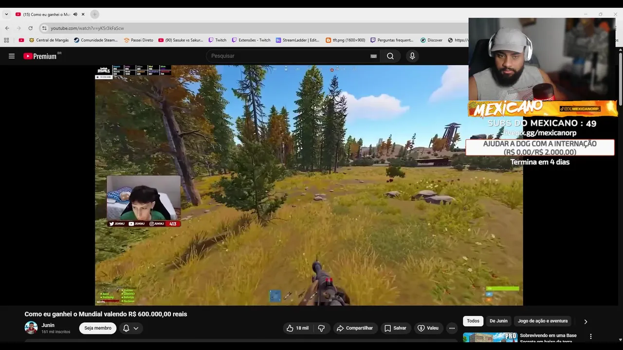Click the video player to pause playback

coord(309,185)
